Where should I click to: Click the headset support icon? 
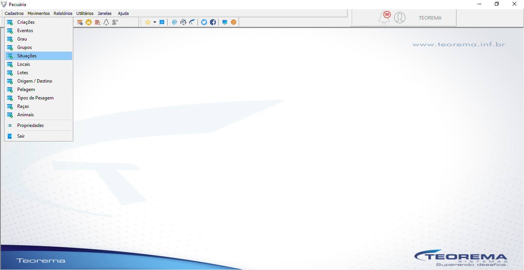point(183,22)
